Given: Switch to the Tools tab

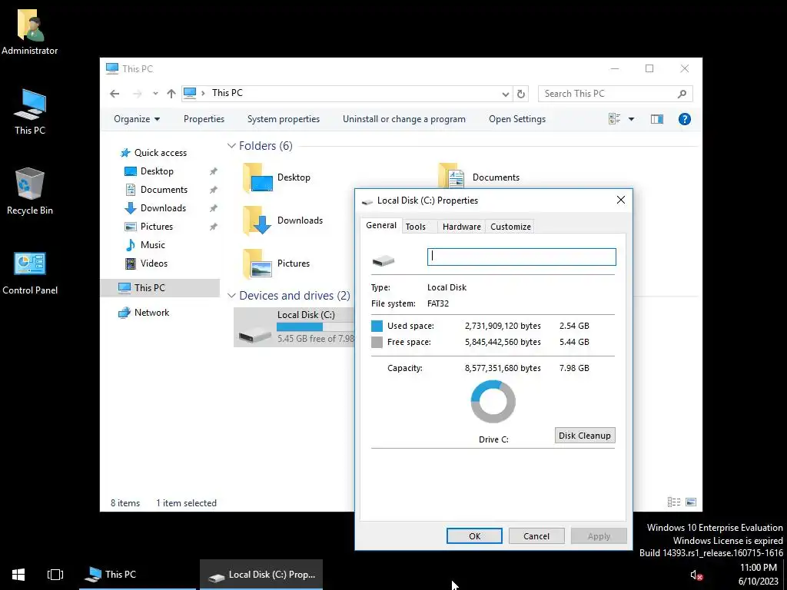Looking at the screenshot, I should tap(416, 227).
